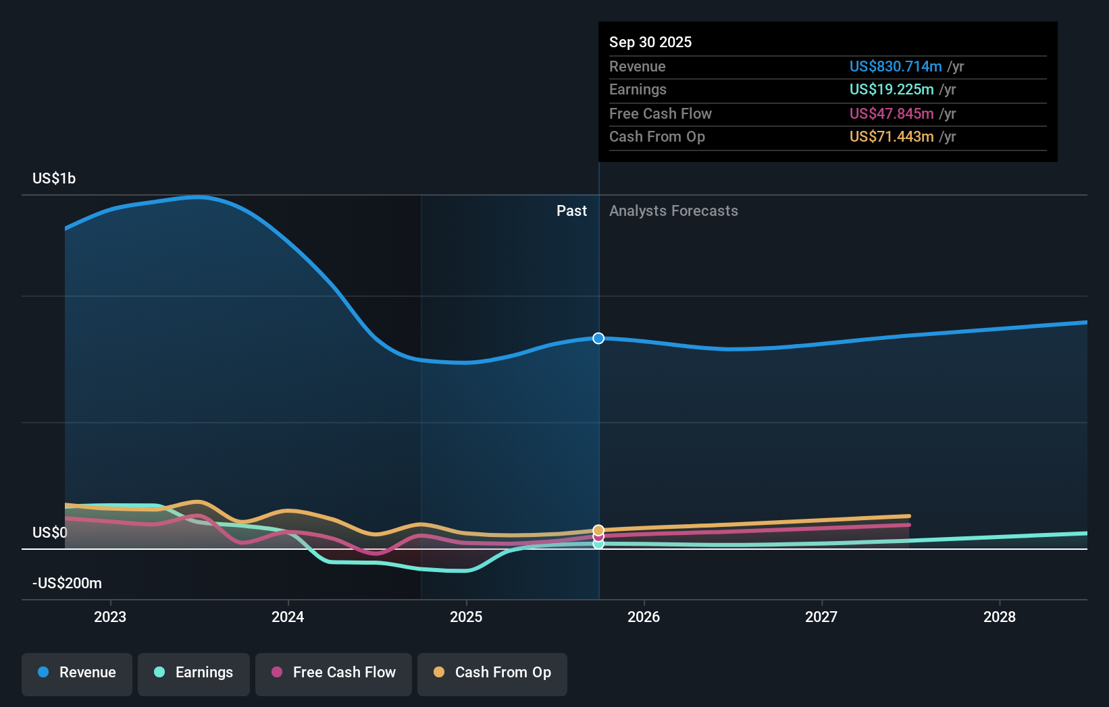Switch to the Analysts Forecasts section
This screenshot has width=1109, height=707.
click(x=673, y=210)
